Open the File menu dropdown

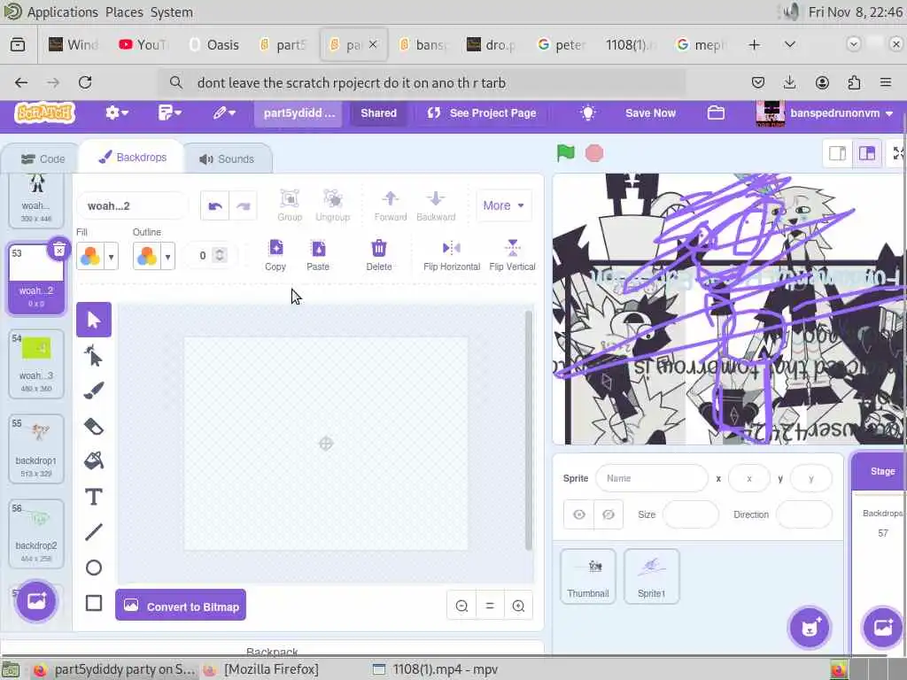click(x=169, y=112)
